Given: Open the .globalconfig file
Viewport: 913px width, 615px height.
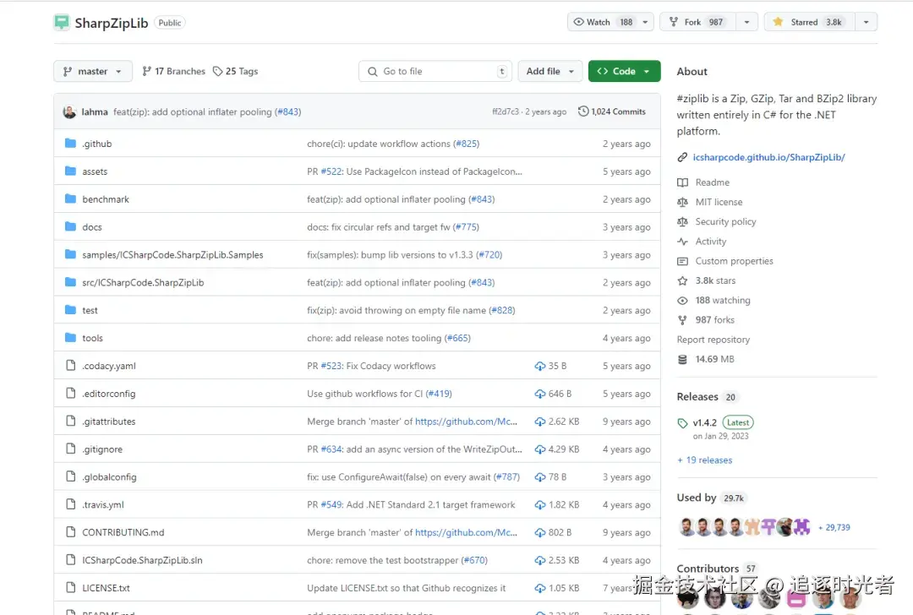Looking at the screenshot, I should pyautogui.click(x=109, y=477).
